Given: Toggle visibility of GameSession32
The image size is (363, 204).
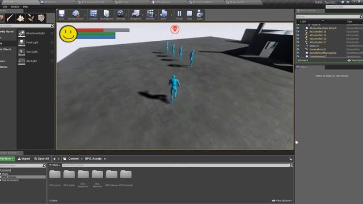Looking at the screenshot, I should (x=298, y=56).
